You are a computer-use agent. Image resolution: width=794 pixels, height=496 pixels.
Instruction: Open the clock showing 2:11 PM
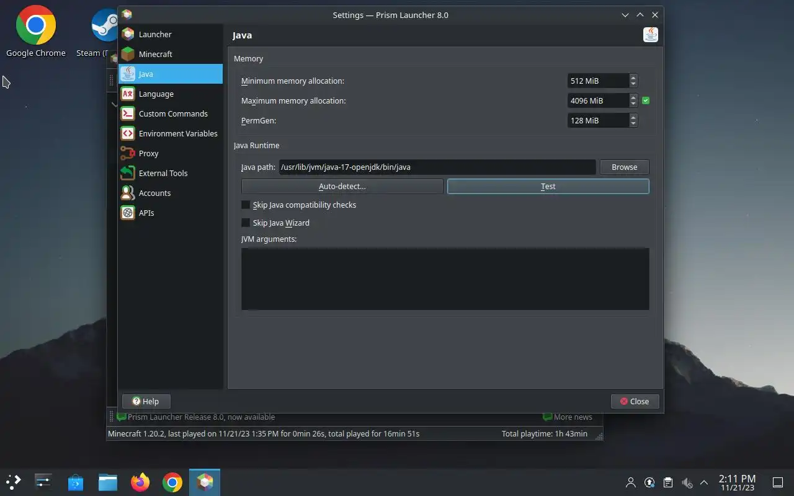pyautogui.click(x=737, y=482)
